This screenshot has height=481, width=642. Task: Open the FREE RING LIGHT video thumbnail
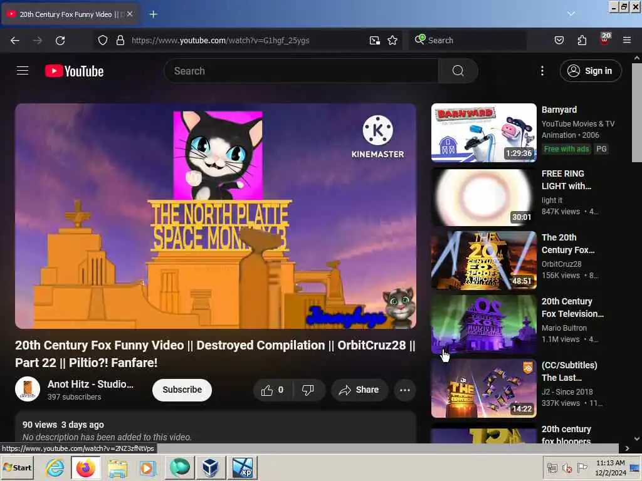(483, 197)
